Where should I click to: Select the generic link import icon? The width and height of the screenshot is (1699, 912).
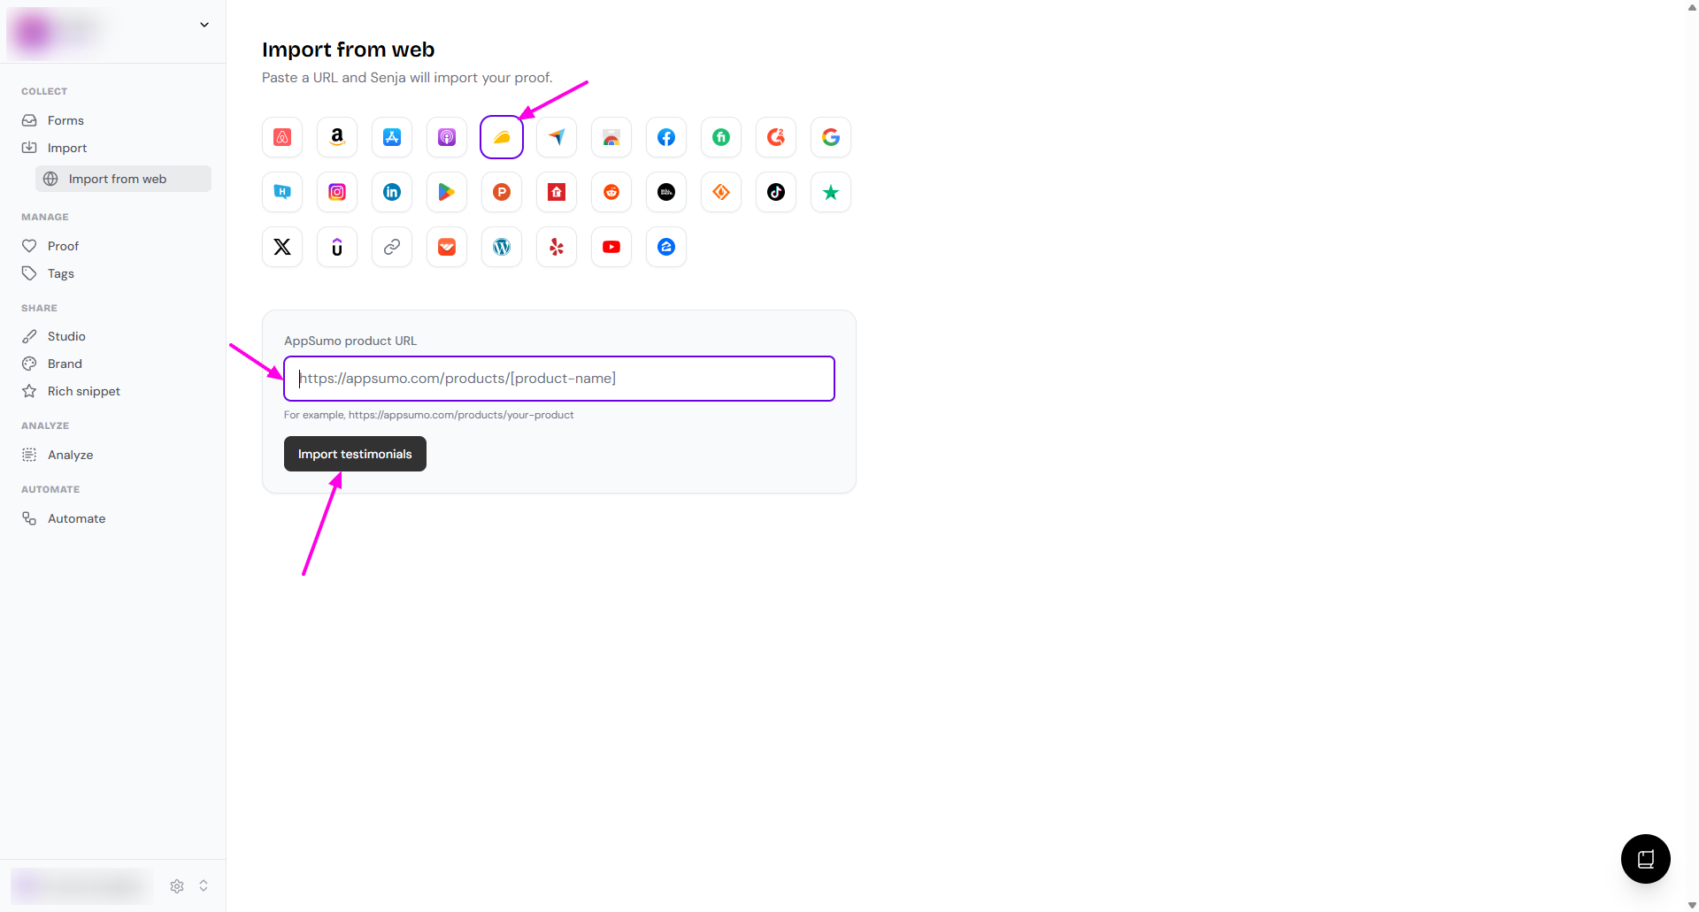(x=392, y=247)
